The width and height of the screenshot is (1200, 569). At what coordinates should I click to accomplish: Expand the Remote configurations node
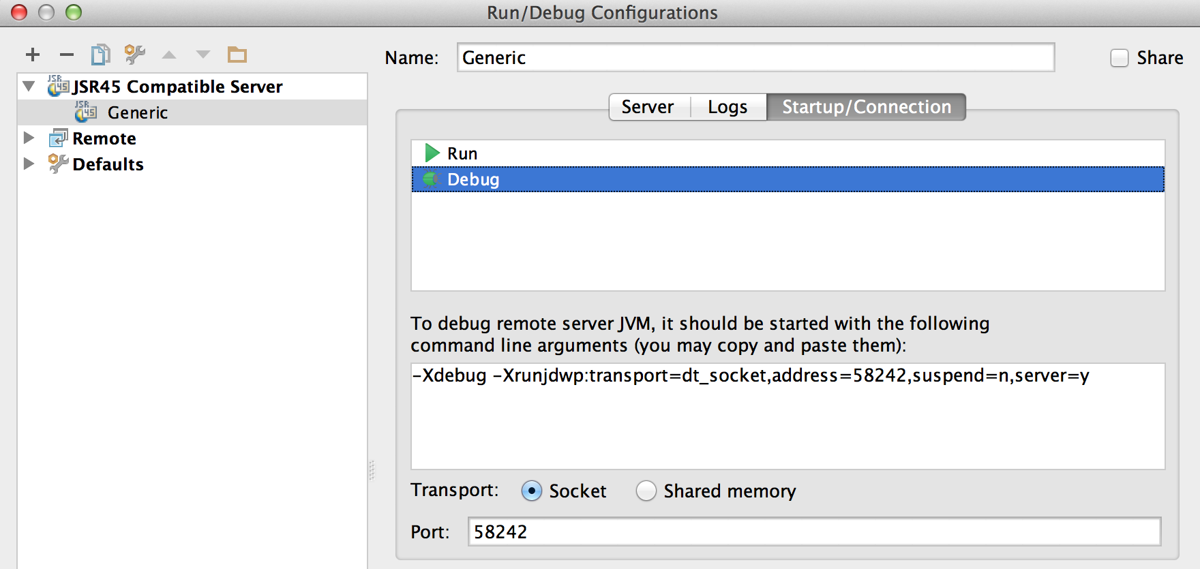point(29,138)
